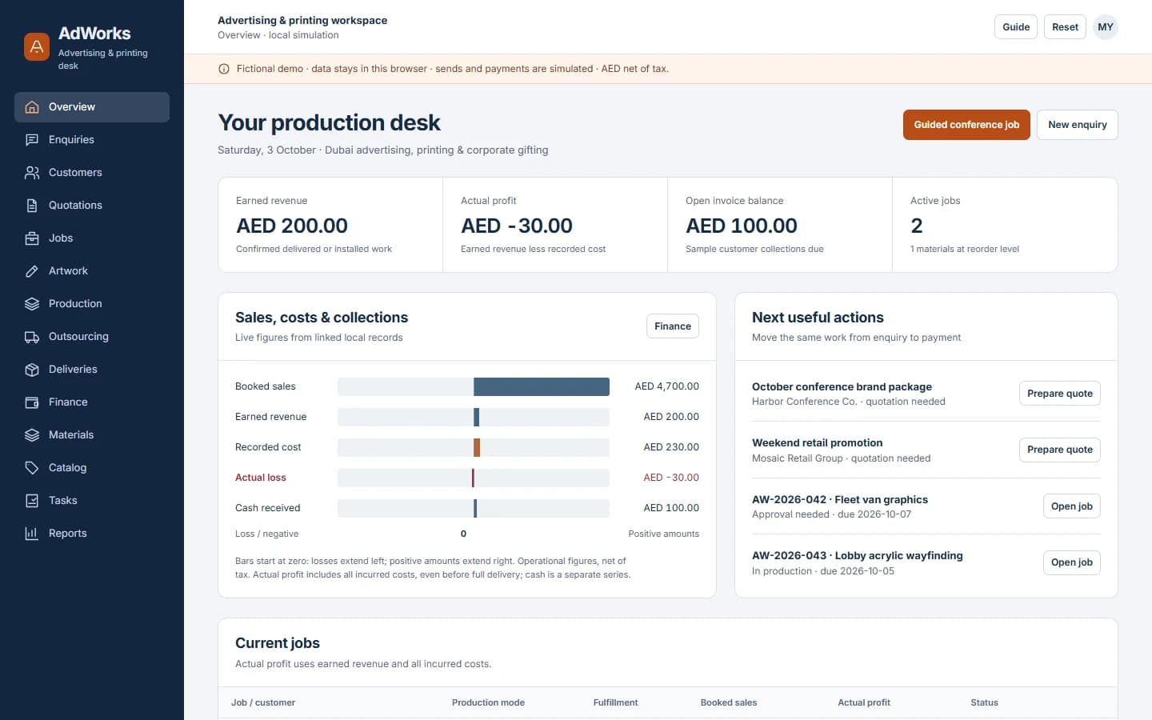
Task: Click the info icon in demo banner
Action: coord(224,69)
